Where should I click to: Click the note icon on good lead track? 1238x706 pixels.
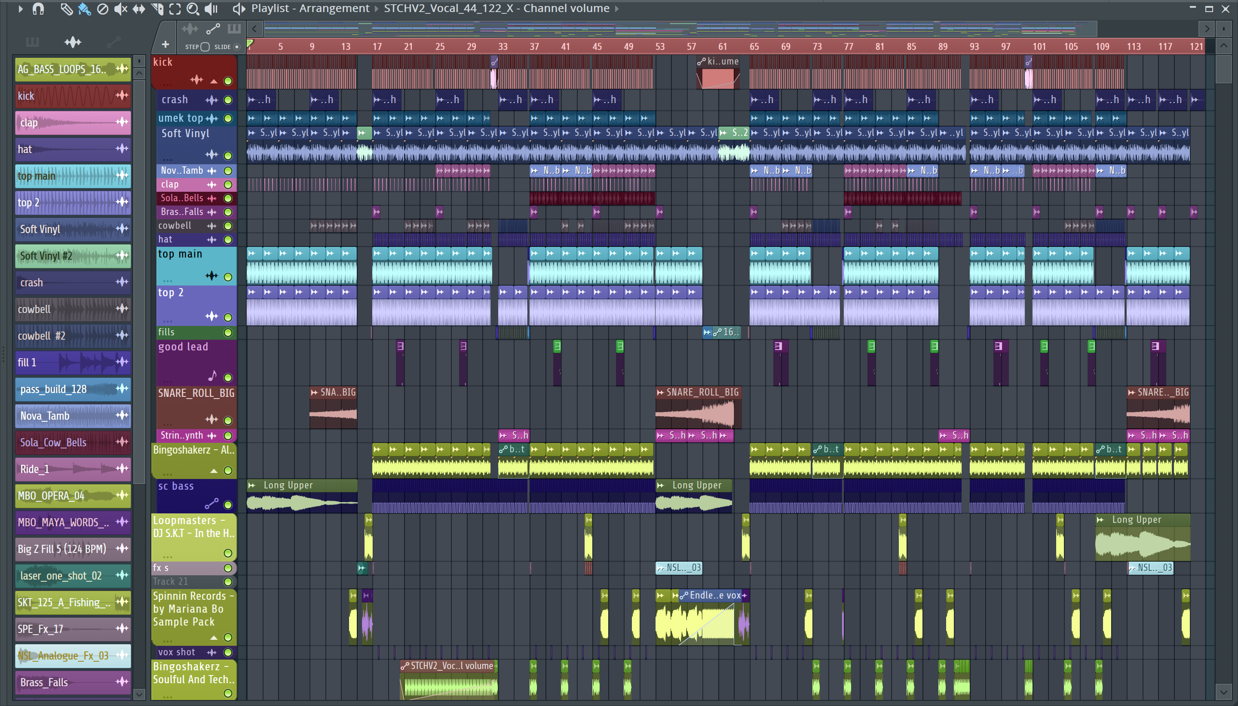(x=212, y=376)
